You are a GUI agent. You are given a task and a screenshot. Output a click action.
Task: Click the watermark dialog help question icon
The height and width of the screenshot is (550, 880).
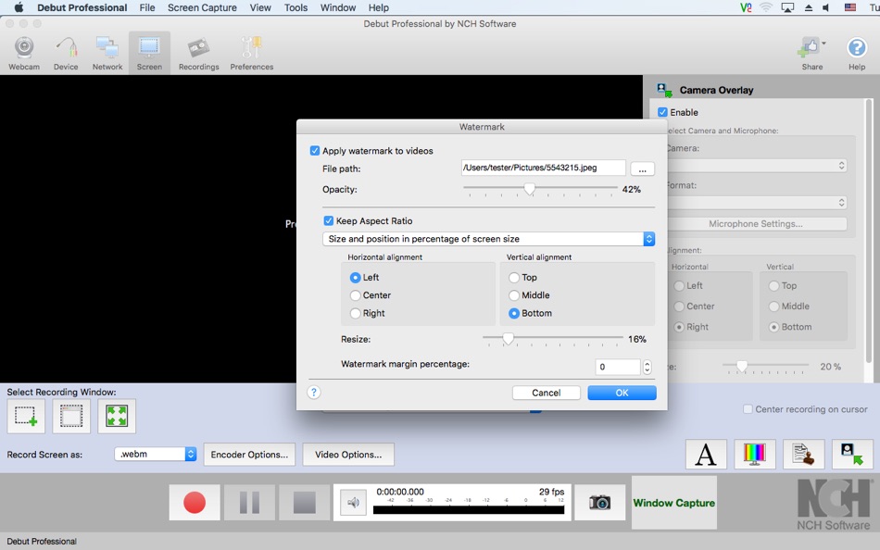click(314, 393)
